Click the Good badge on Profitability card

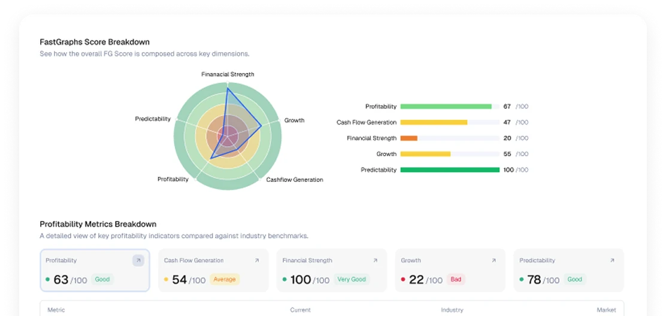click(102, 279)
